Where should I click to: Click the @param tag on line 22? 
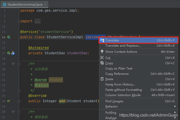coord(41,80)
